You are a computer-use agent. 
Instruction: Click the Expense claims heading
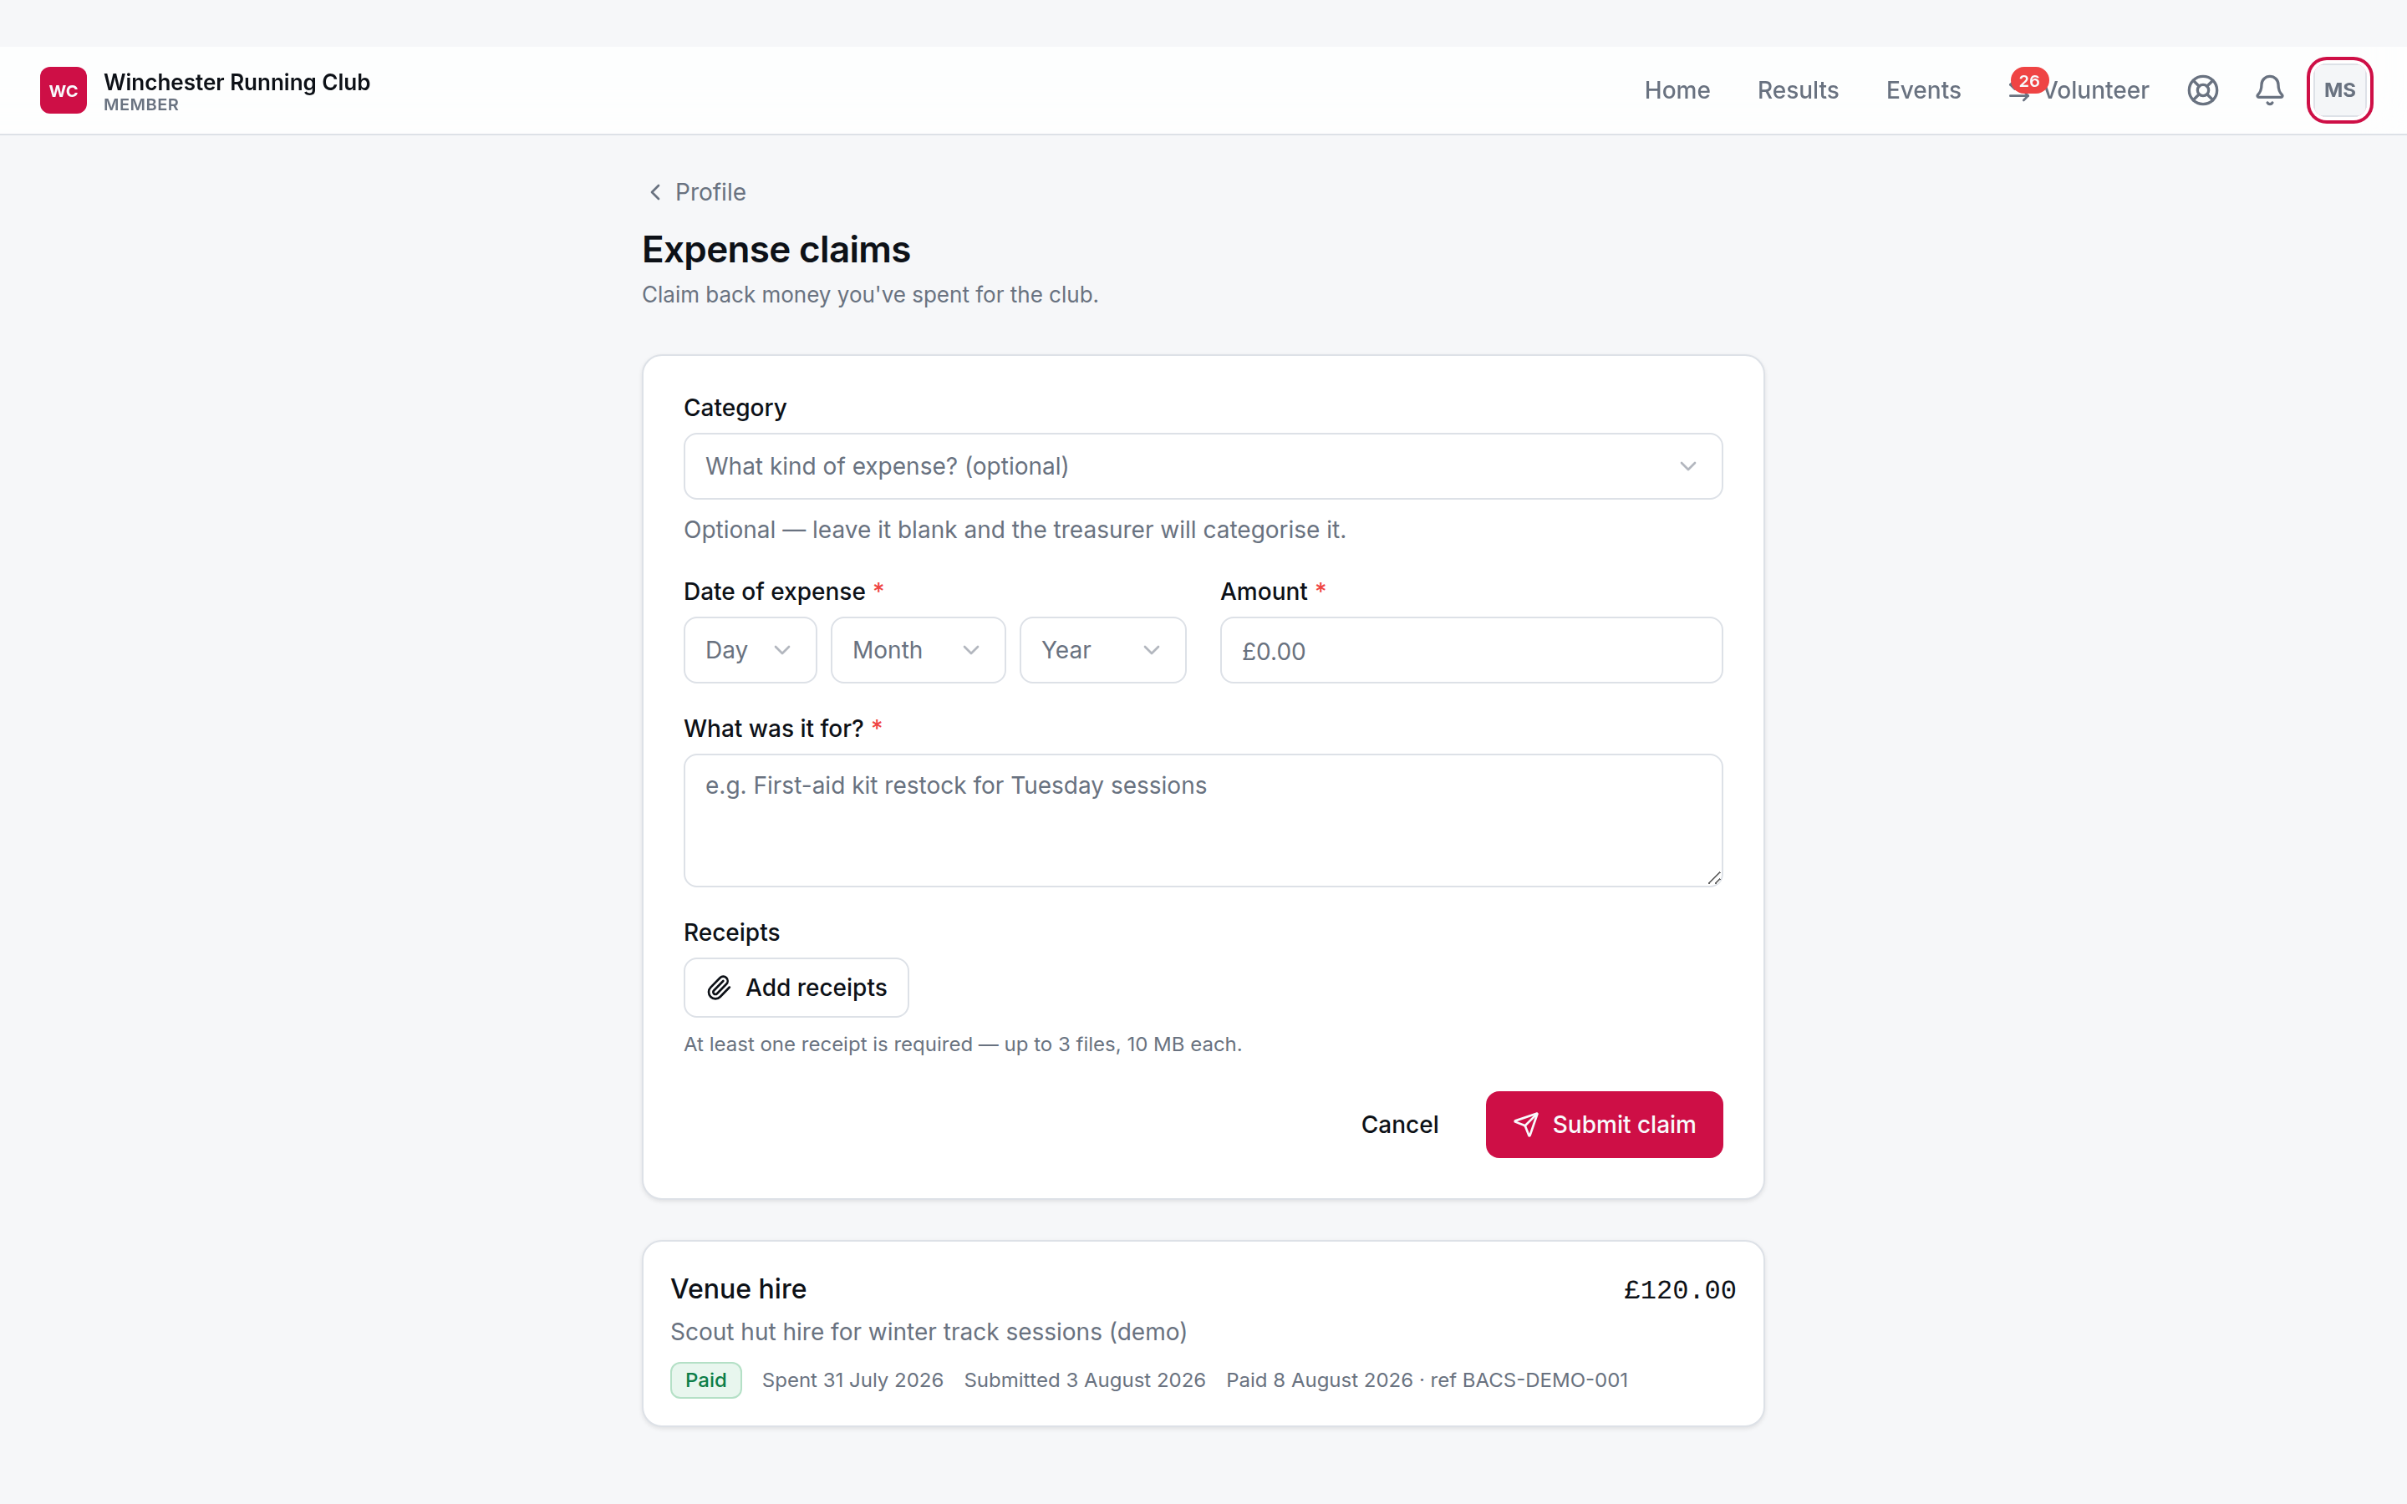(x=776, y=250)
